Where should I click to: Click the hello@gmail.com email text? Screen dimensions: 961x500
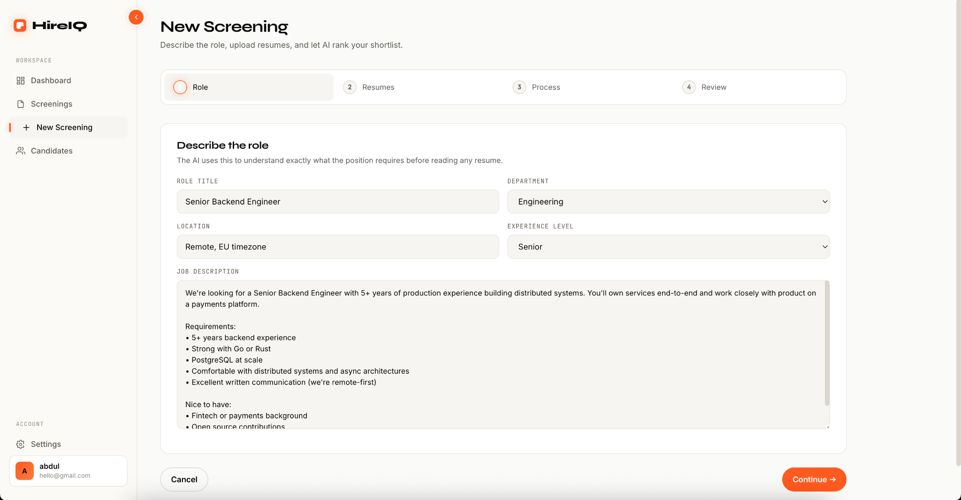tap(65, 476)
